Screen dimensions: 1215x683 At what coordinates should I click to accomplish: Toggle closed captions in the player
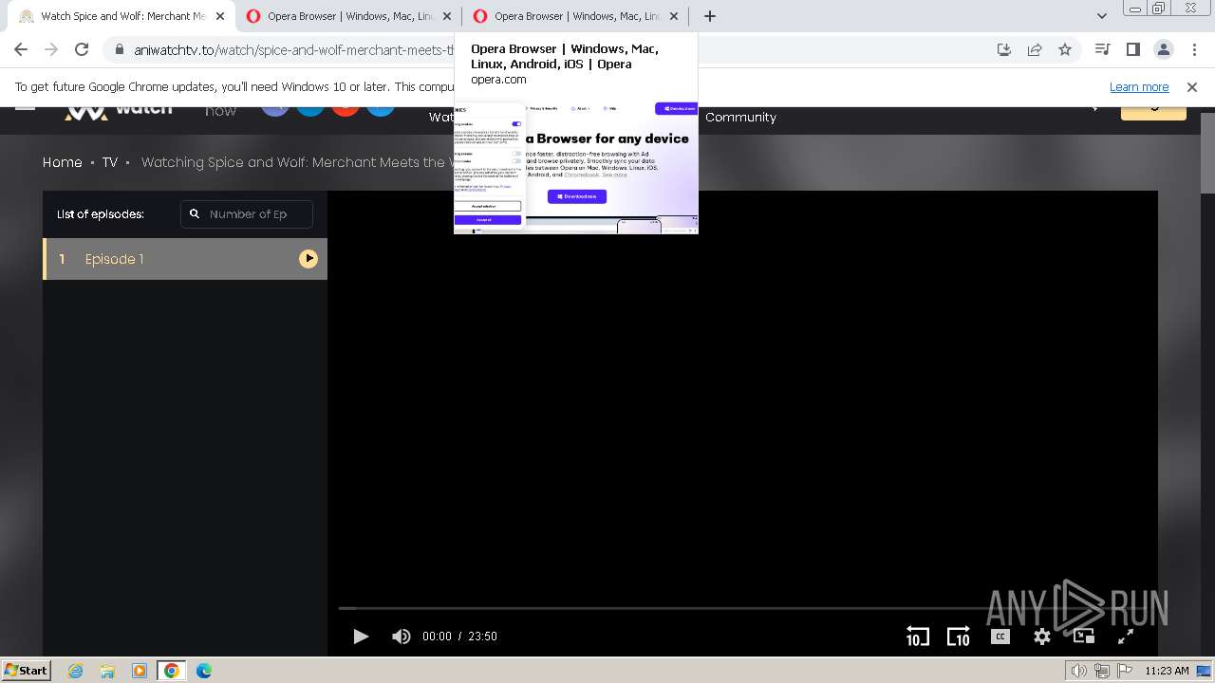(x=1000, y=637)
